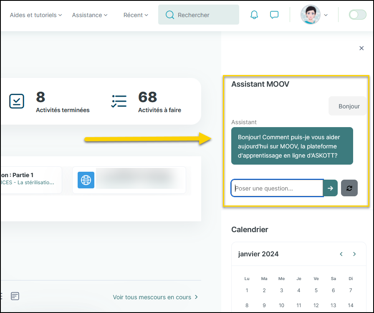This screenshot has width=374, height=313.
Task: Select day 11 in the calendar
Action: [298, 305]
